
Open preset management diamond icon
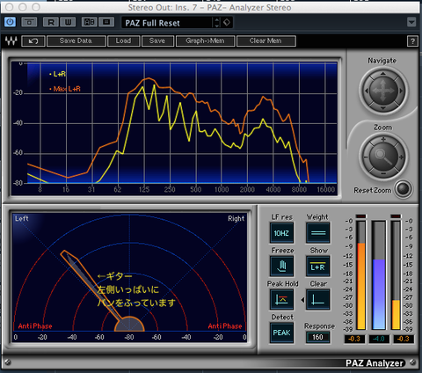pyautogui.click(x=227, y=22)
